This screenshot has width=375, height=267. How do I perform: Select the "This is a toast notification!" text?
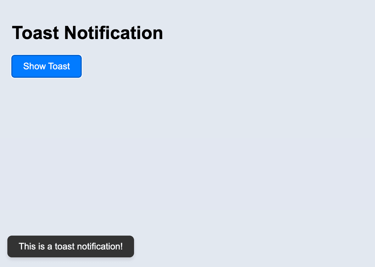(71, 246)
